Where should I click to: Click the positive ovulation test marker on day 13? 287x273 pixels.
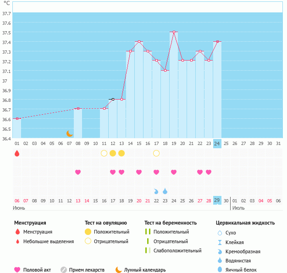(121, 153)
